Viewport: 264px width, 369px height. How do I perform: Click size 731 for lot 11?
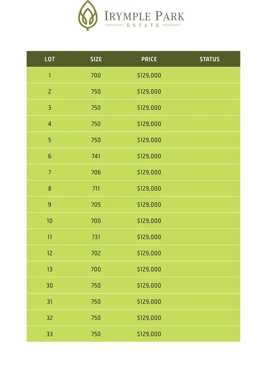coord(96,237)
